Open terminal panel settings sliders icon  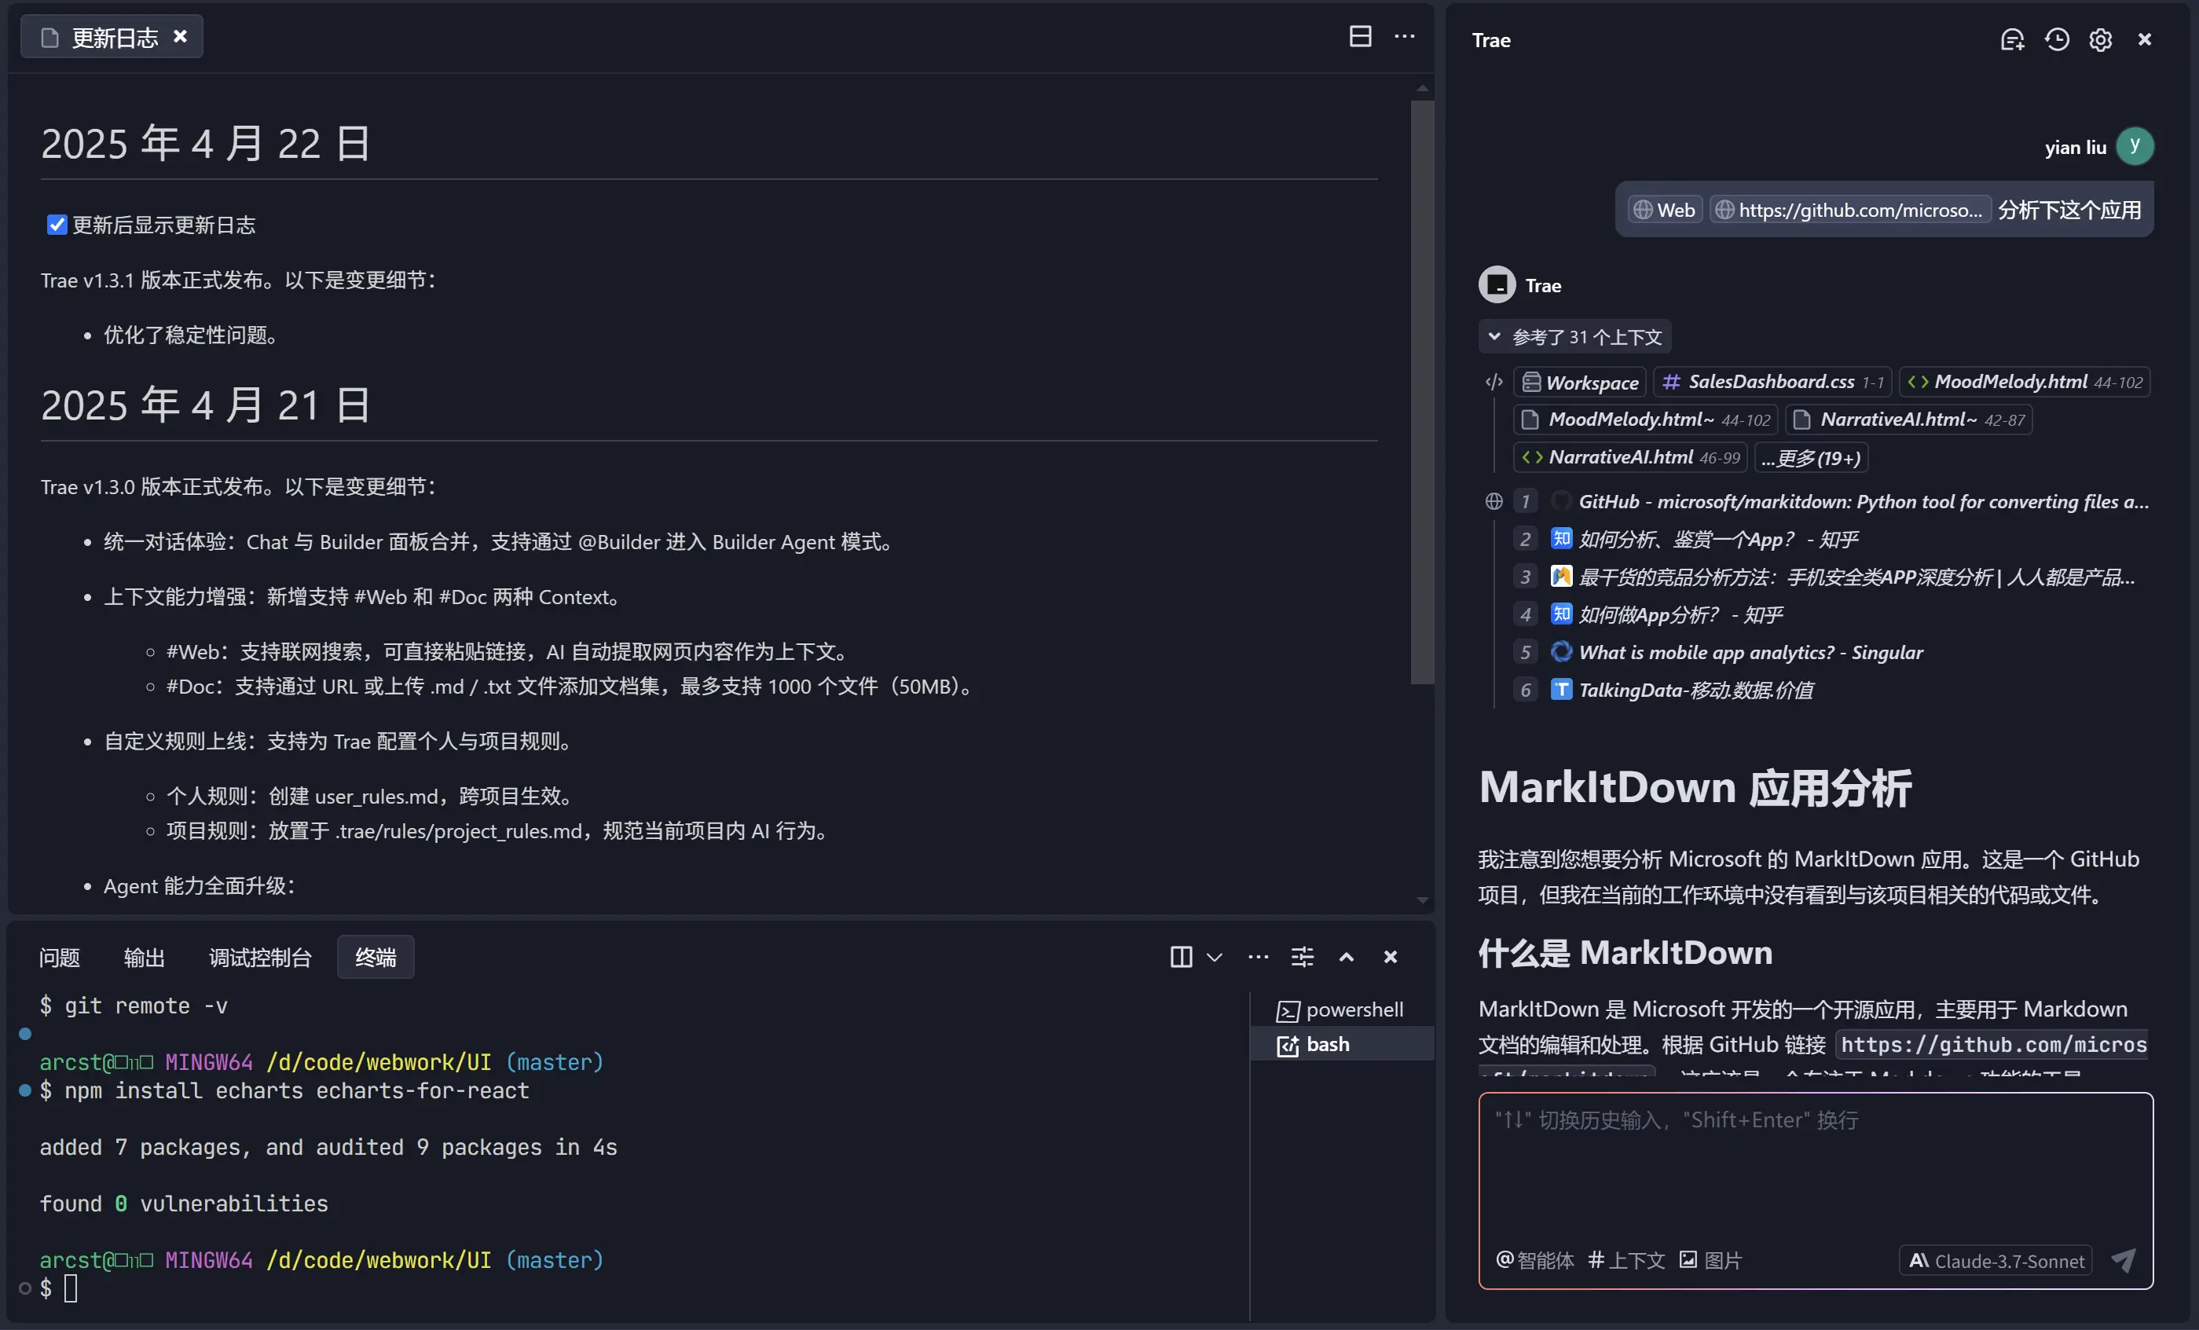pos(1302,957)
